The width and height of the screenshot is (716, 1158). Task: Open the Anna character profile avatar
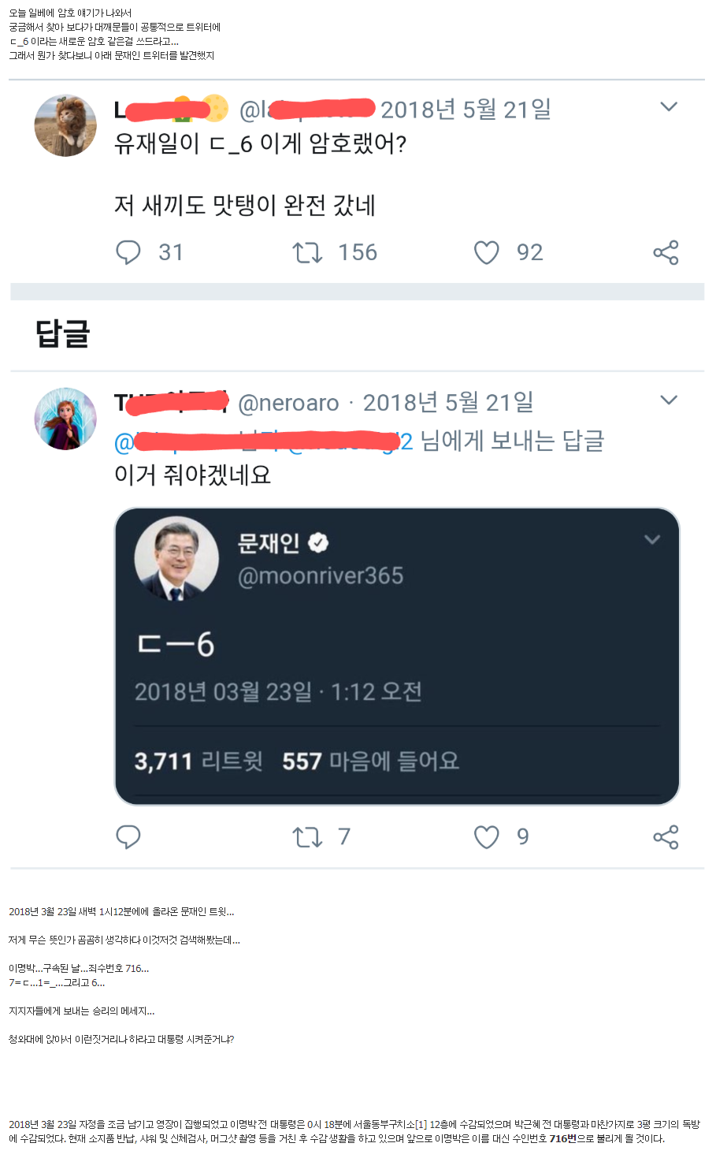point(65,419)
